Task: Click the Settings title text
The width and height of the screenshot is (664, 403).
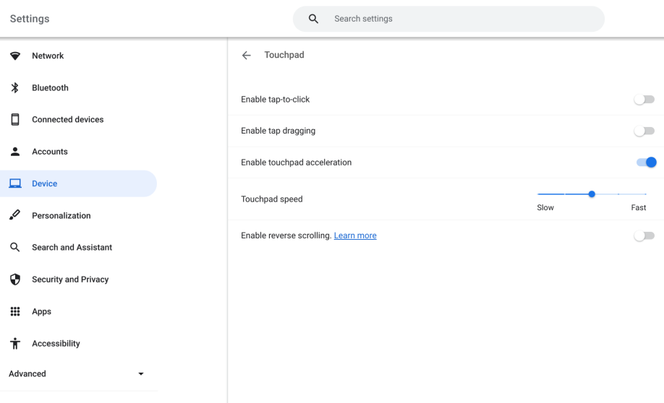Action: tap(30, 19)
